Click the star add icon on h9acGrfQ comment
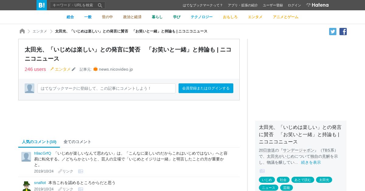365x191 pixels. point(81,171)
